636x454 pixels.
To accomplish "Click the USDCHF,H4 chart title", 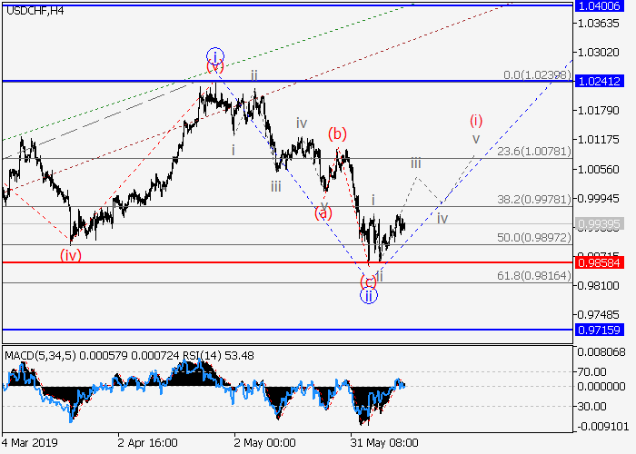I will pyautogui.click(x=35, y=10).
